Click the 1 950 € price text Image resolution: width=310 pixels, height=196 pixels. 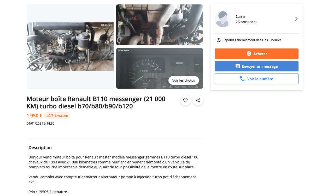click(34, 116)
